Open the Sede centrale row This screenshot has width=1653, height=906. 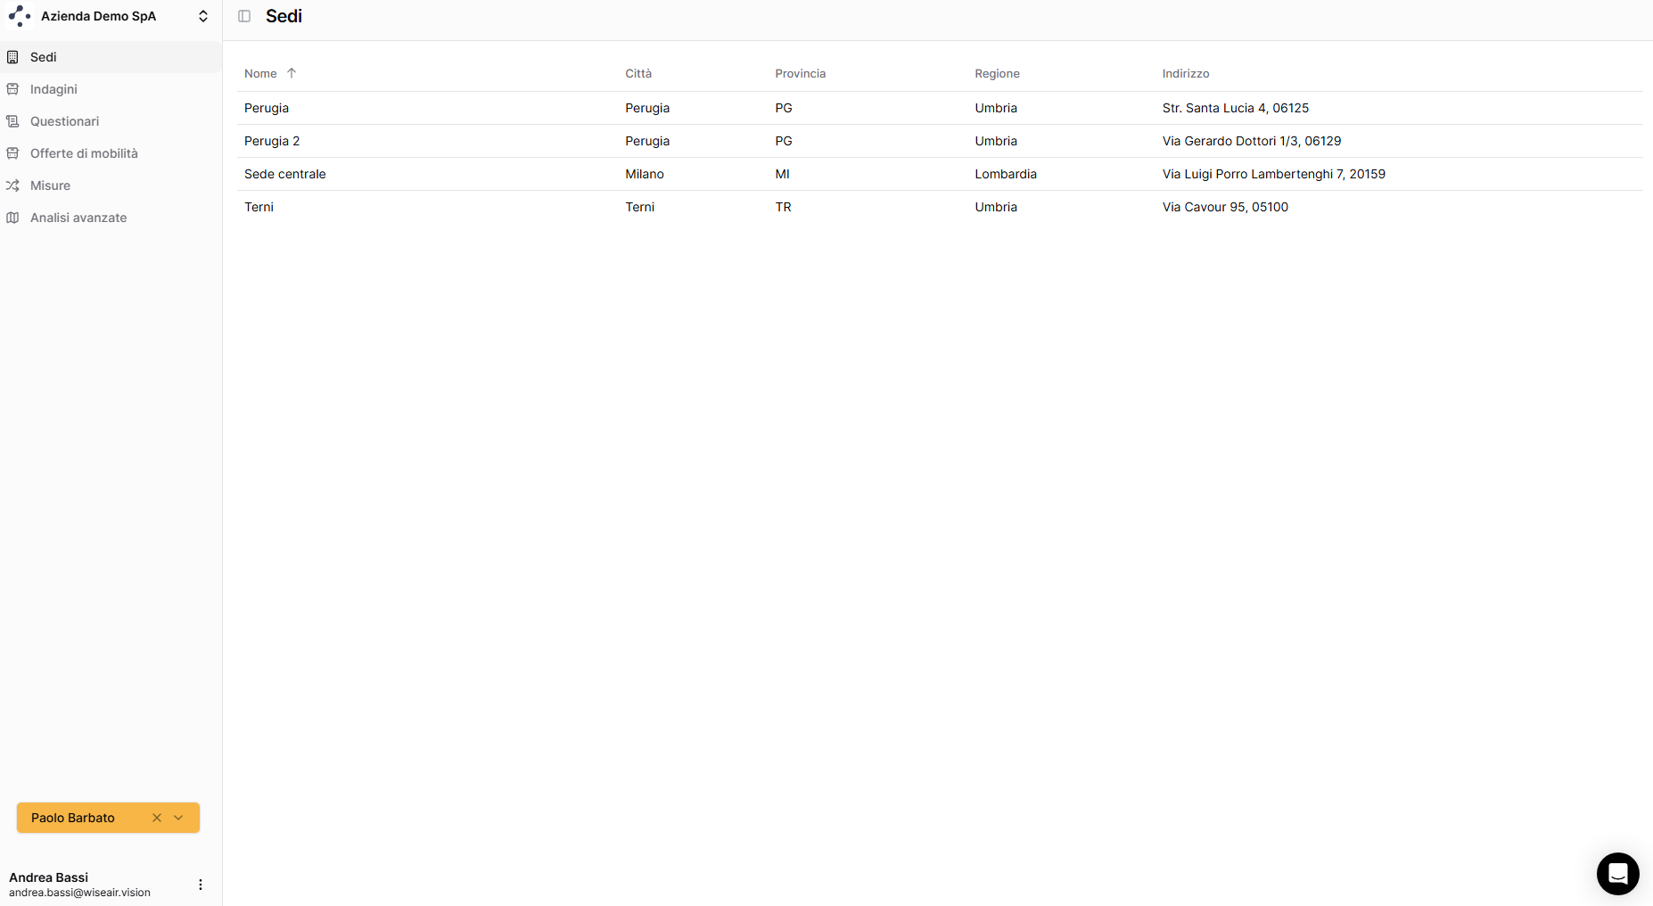940,174
